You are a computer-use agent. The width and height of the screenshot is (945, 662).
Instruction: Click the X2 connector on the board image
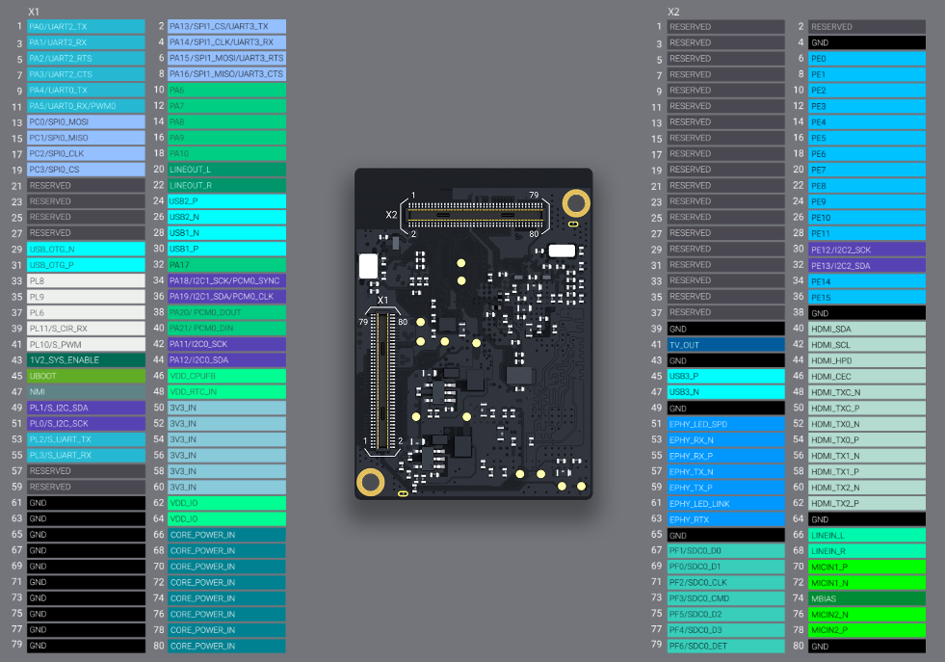click(x=475, y=215)
